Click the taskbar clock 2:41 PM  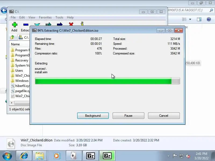[x=201, y=153]
